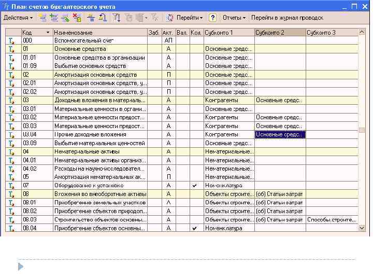The width and height of the screenshot is (373, 280).
Task: Click scroll up arrow of the table
Action: (362, 32)
